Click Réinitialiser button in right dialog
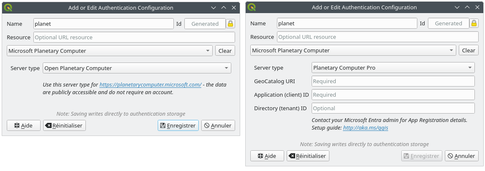Image resolution: width=485 pixels, height=171 pixels. coord(308,156)
